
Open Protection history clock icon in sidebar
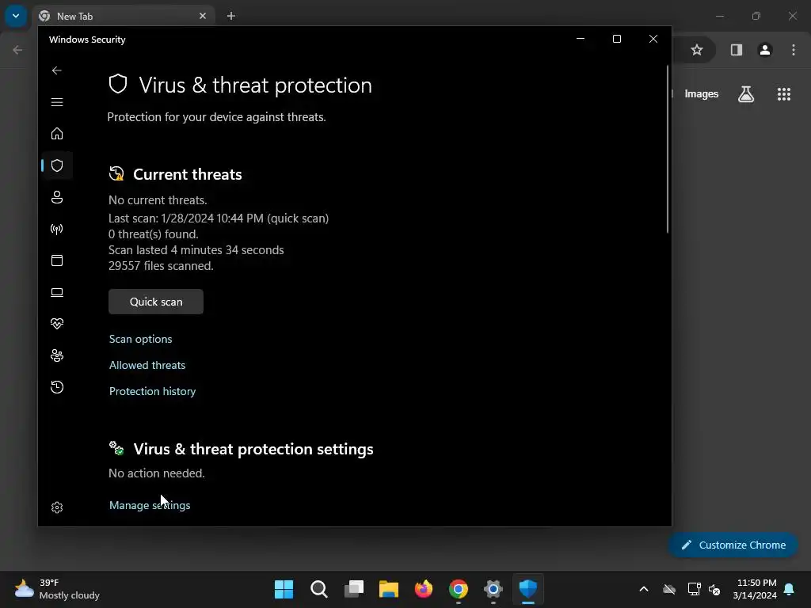pyautogui.click(x=57, y=387)
